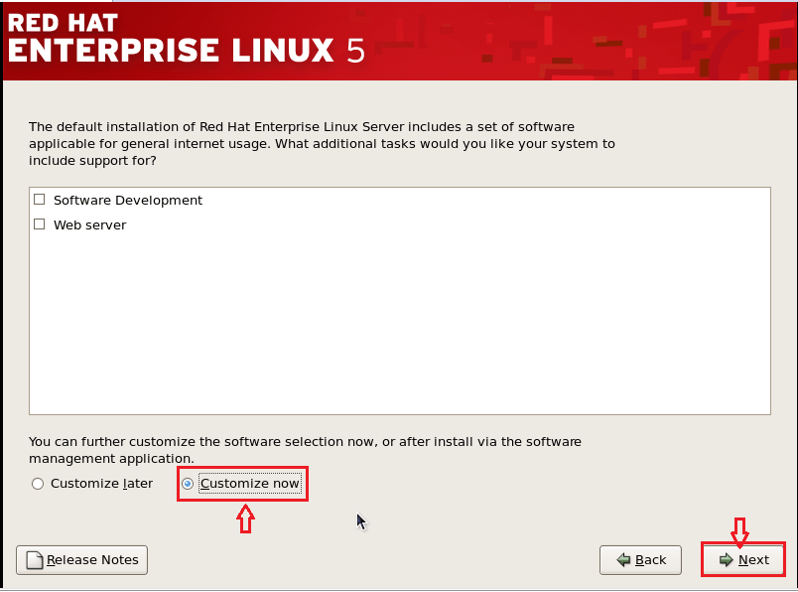Image resolution: width=798 pixels, height=592 pixels.
Task: Click the Software Development label text
Action: pyautogui.click(x=128, y=200)
